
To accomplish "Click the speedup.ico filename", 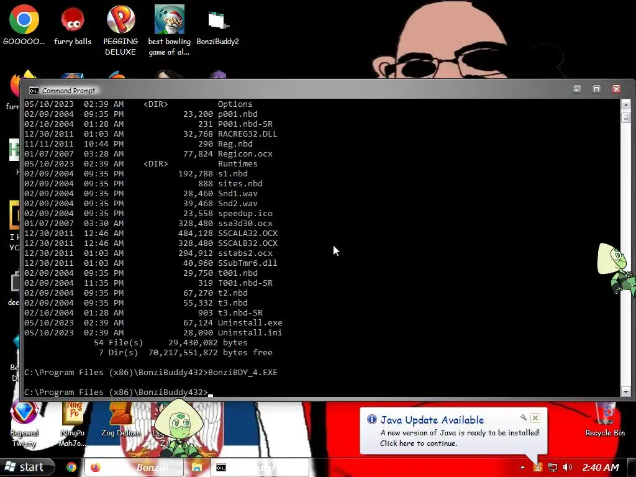I will coord(245,214).
